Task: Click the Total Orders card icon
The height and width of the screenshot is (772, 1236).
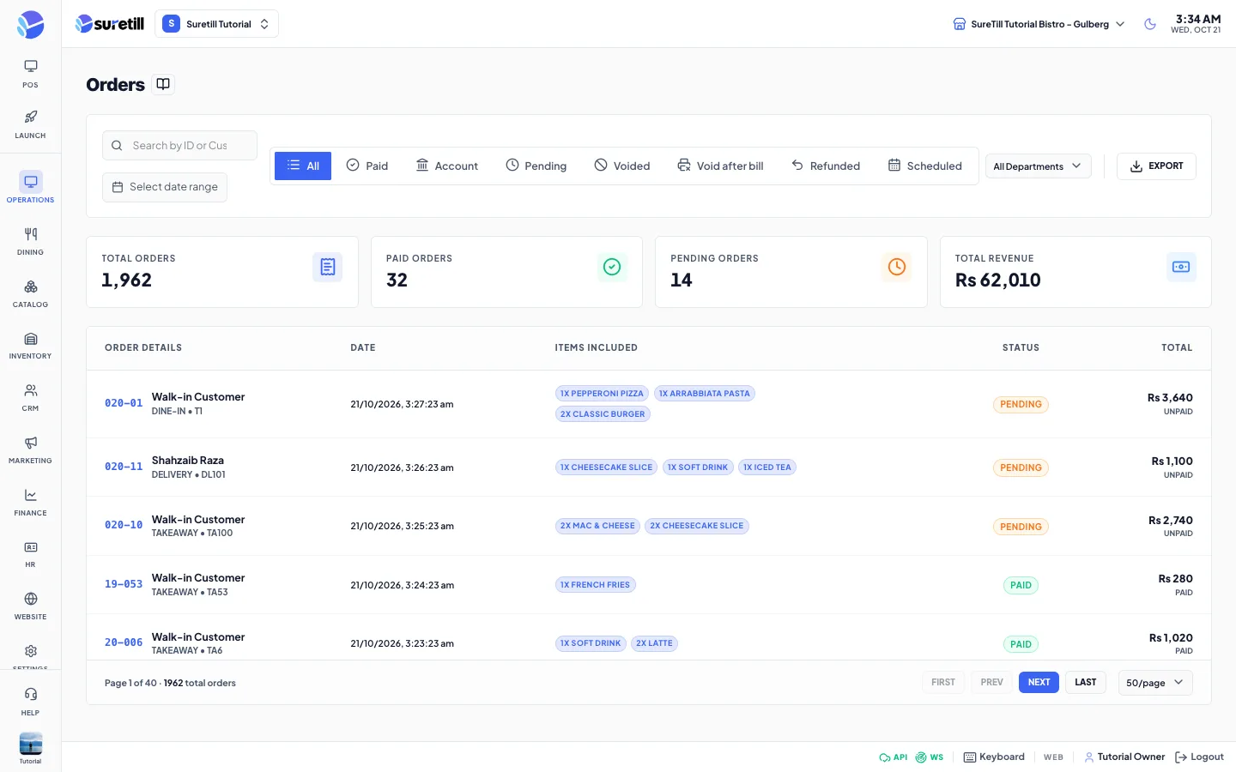Action: coord(327,267)
